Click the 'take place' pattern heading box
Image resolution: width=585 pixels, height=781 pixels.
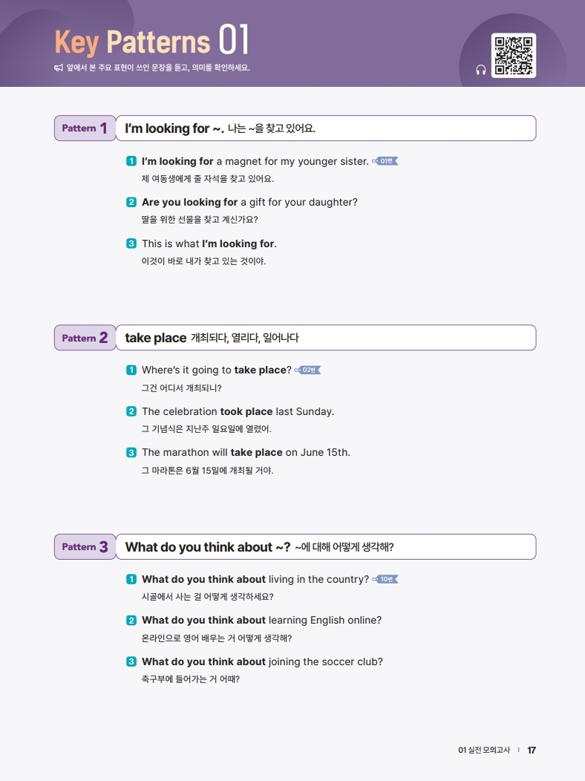(x=325, y=338)
